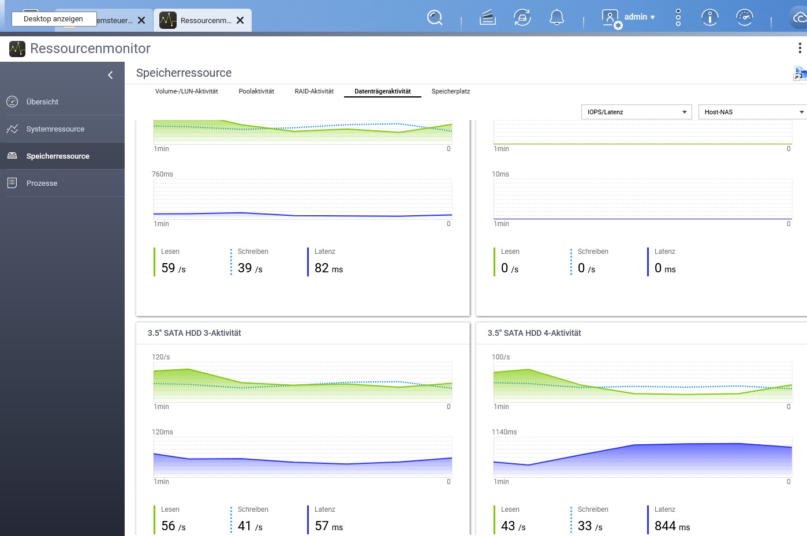
Task: Collapse the left sidebar with chevron
Action: pos(110,75)
